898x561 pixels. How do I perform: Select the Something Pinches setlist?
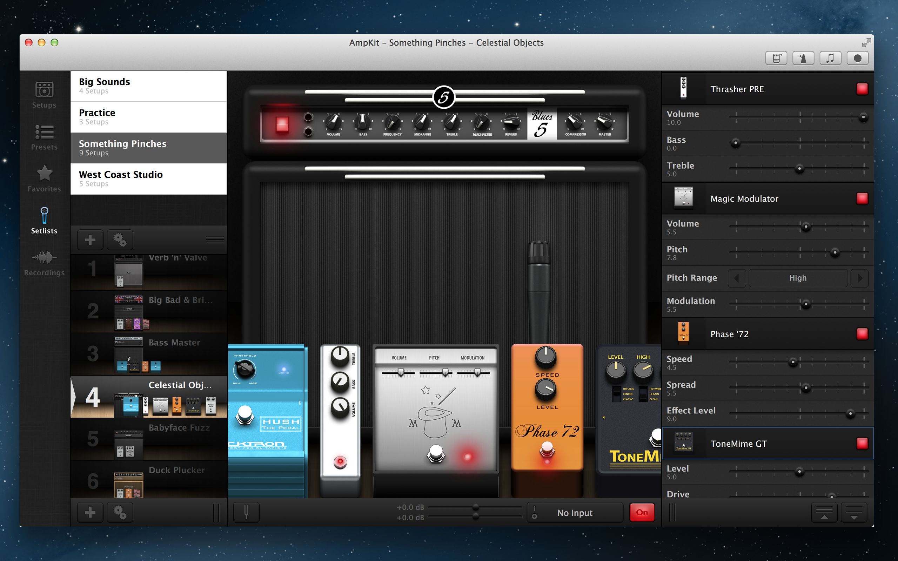(x=149, y=147)
